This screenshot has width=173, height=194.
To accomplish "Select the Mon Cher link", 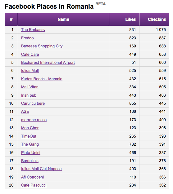I will (30, 128).
